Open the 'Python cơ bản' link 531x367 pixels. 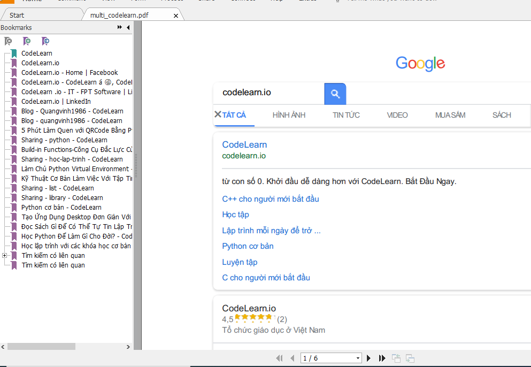point(248,246)
